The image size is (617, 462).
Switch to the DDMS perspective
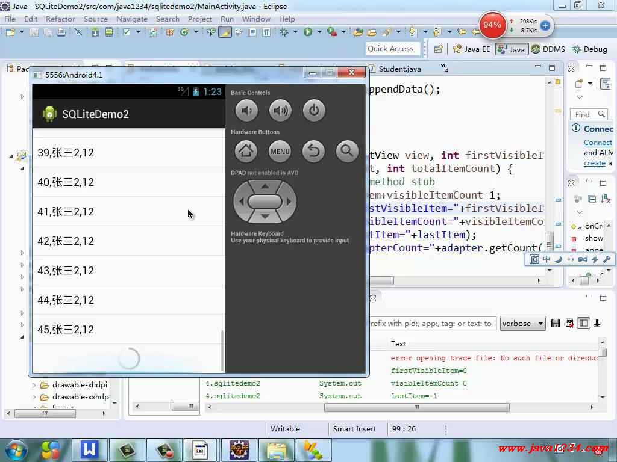548,49
